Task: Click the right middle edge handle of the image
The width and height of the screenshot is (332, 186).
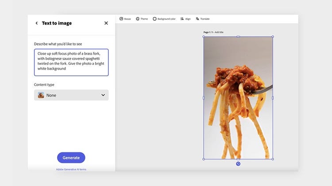Action: tap(273, 98)
